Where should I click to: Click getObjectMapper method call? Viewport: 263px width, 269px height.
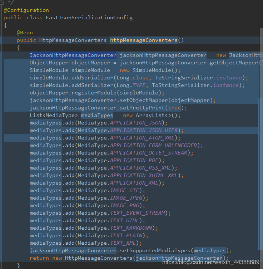[x=234, y=63]
